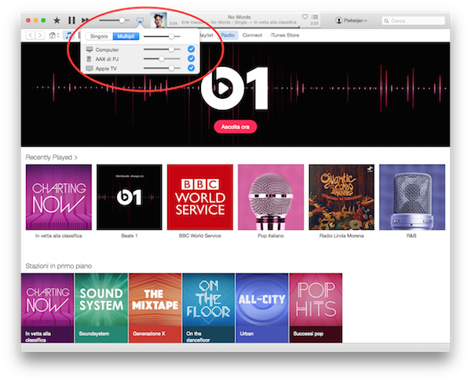
Task: Click the 'Stazioni in primo piano' heading
Action: [59, 266]
